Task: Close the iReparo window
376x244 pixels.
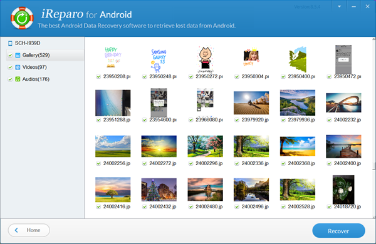Action: (x=368, y=6)
